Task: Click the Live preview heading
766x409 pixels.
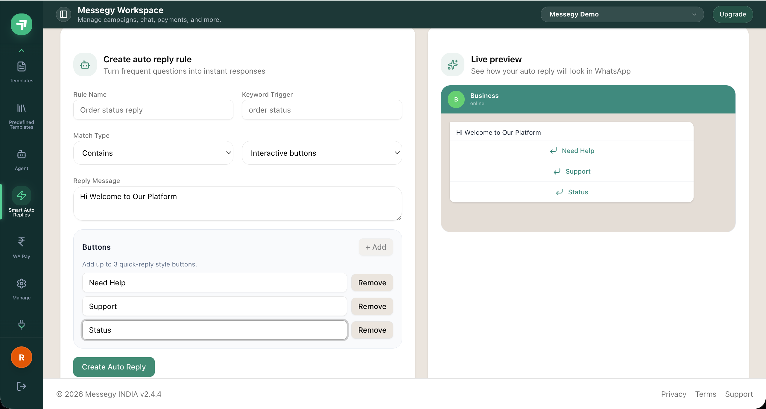Action: pyautogui.click(x=496, y=59)
